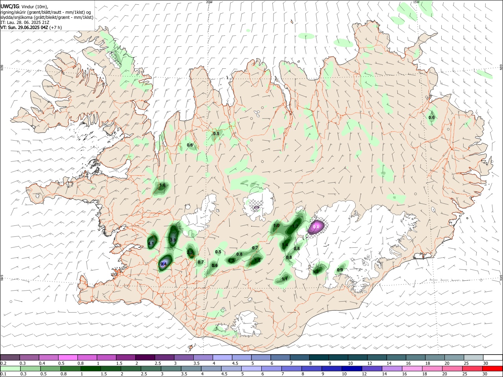Click the pale lavender 4 swatch in upper legend

pyautogui.click(x=222, y=357)
